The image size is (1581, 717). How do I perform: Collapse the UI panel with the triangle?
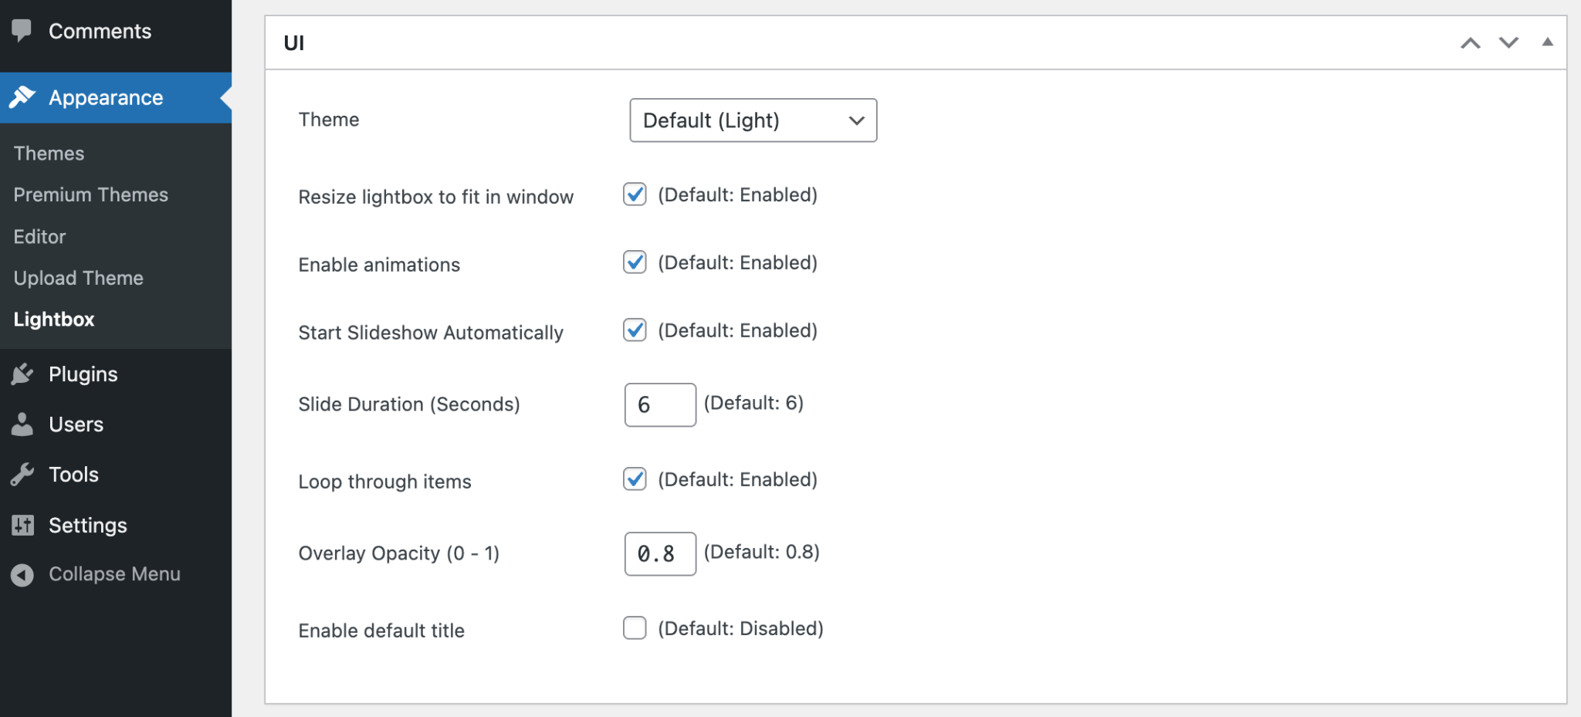click(1548, 41)
